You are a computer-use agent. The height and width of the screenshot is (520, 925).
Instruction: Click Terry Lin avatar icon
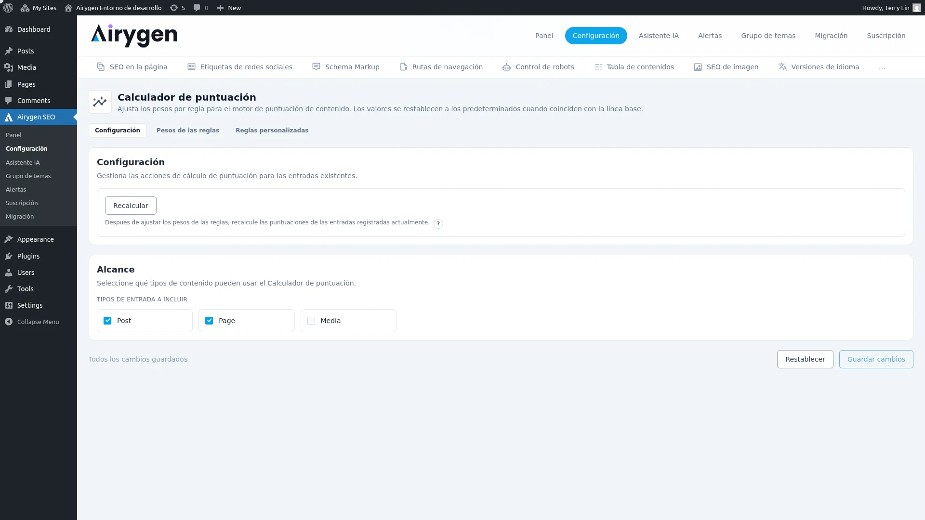(x=916, y=8)
